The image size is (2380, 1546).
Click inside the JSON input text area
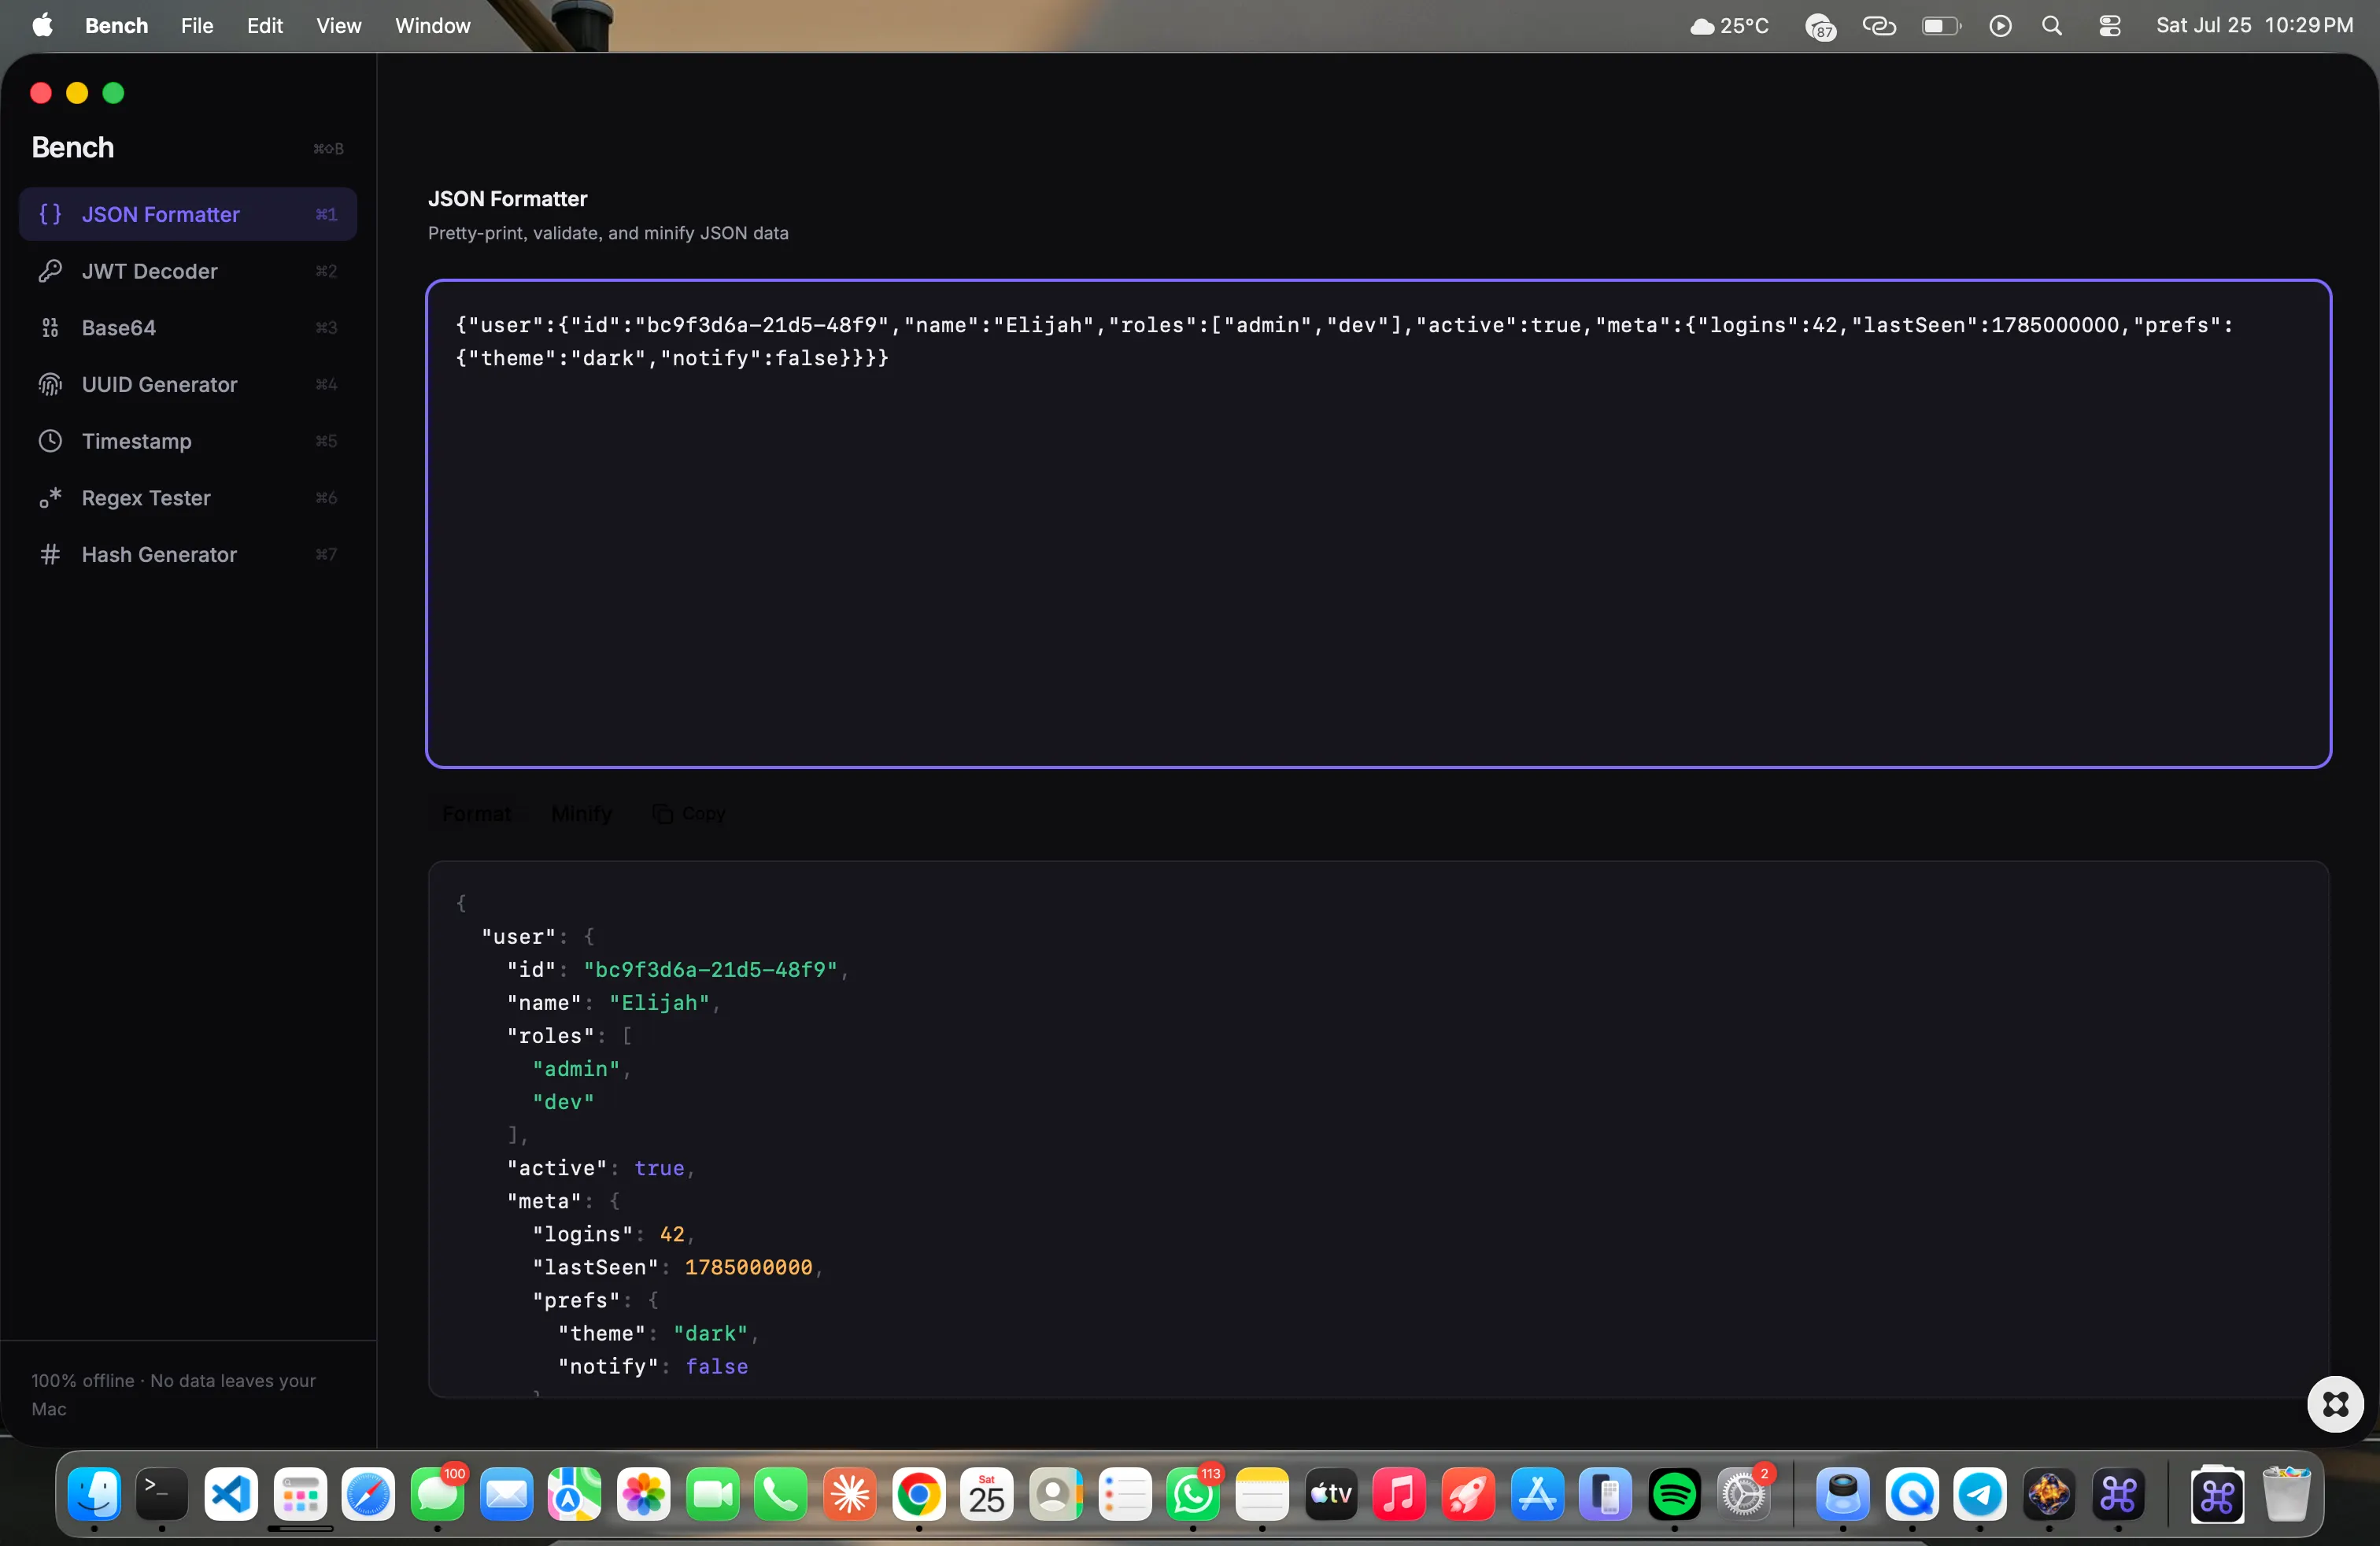click(x=1378, y=524)
